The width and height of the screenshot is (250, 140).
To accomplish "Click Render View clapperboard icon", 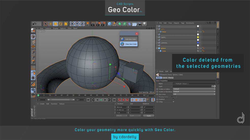I will pos(93,24).
